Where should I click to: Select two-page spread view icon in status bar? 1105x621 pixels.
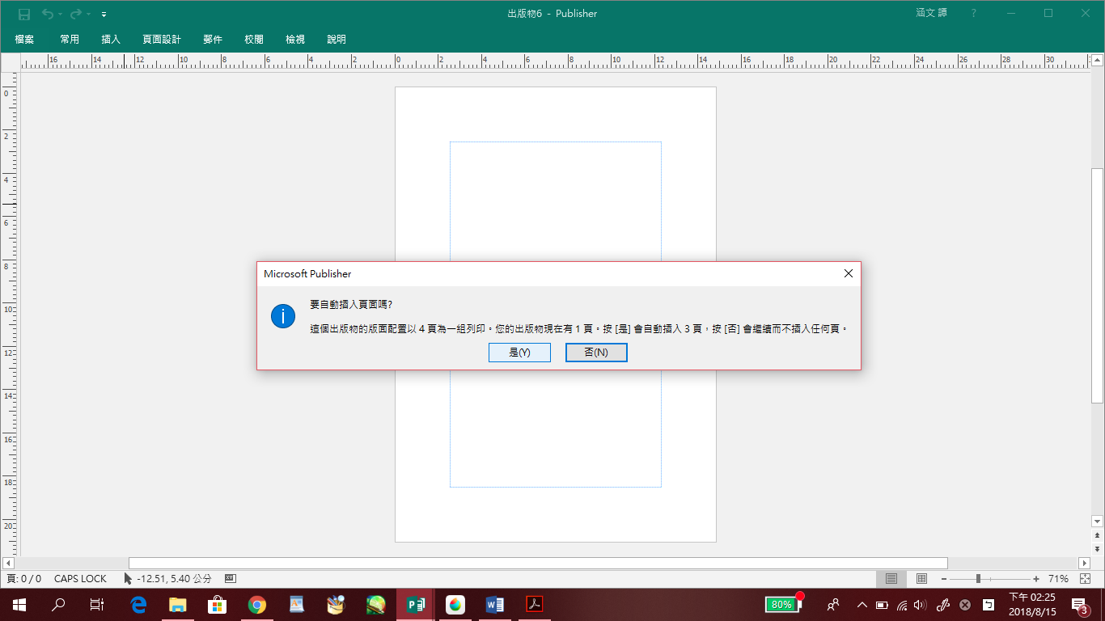coord(921,579)
